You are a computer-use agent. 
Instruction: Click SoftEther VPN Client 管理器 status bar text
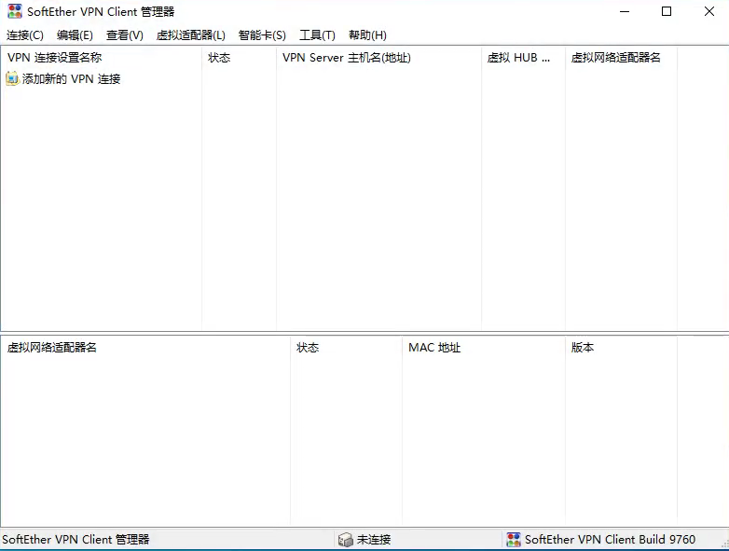76,540
